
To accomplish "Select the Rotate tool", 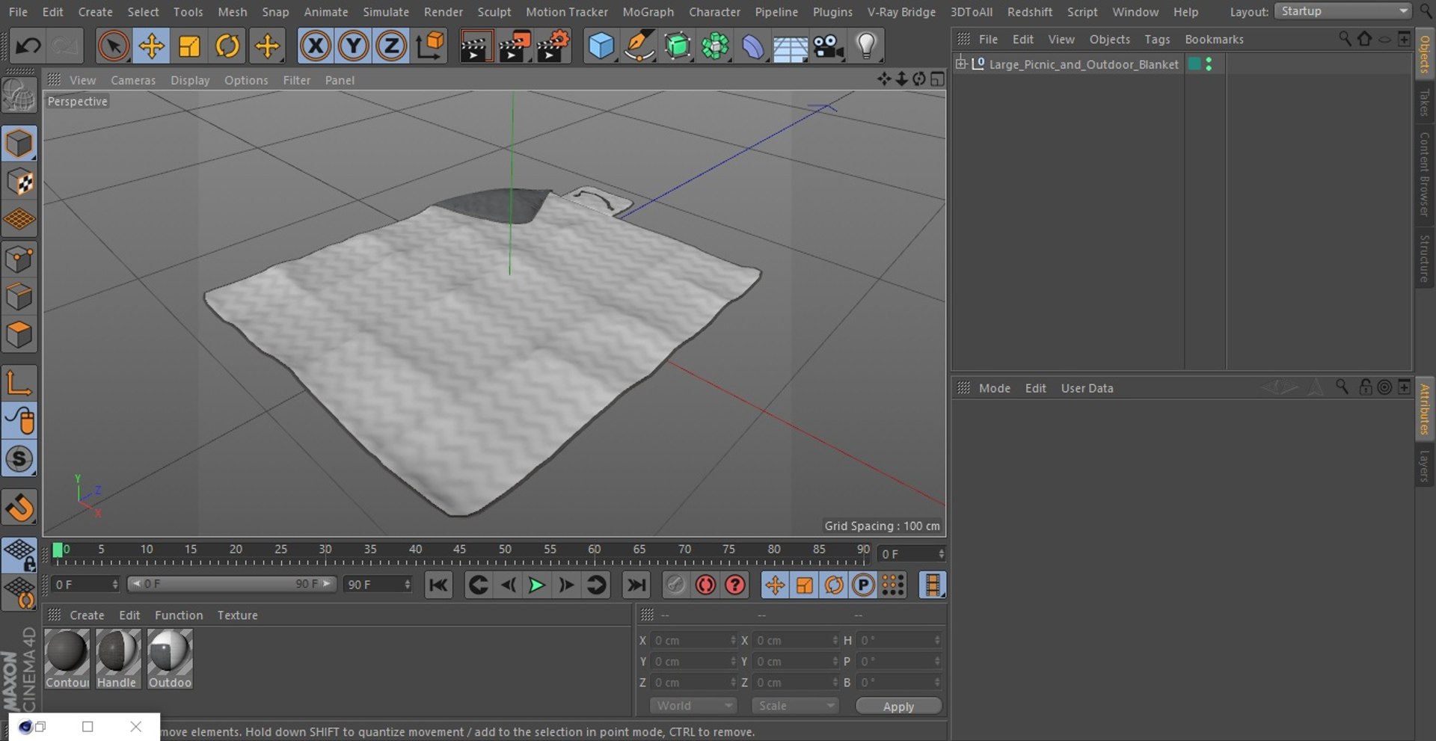I will 227,46.
